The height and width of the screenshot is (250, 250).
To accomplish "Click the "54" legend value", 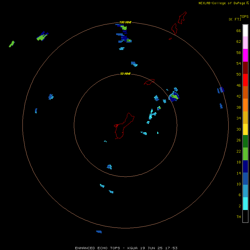I will pyautogui.click(x=239, y=63).
